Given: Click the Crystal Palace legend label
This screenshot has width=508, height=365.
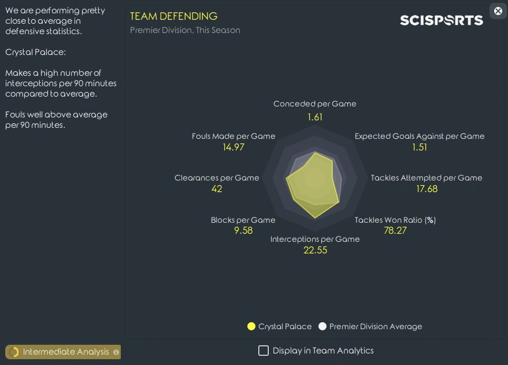Looking at the screenshot, I should coord(285,326).
